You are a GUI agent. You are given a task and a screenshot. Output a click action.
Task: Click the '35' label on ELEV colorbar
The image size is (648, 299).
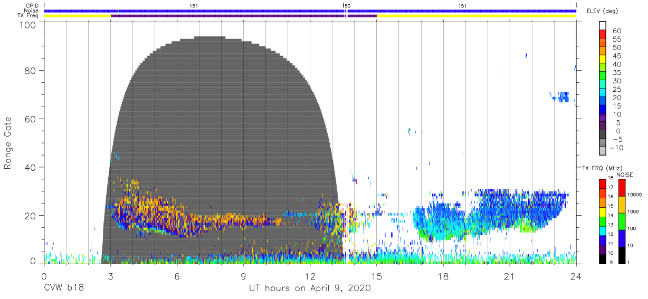point(617,73)
